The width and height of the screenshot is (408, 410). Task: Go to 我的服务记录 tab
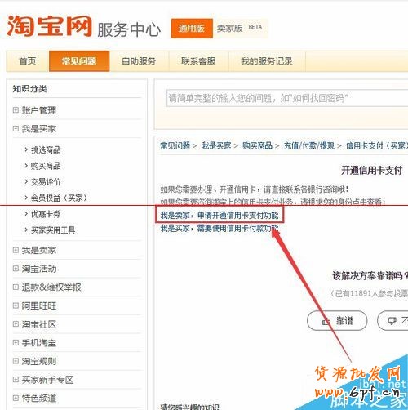coord(267,61)
